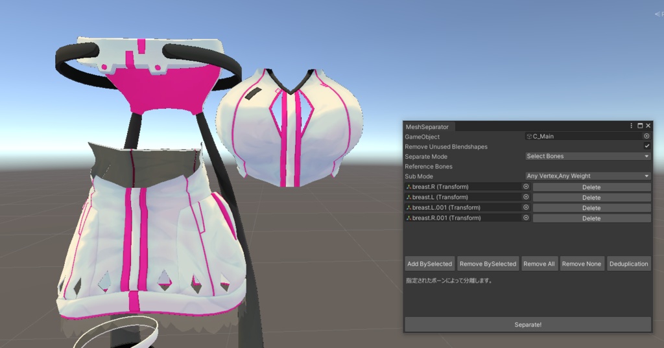Click the GameObject label
The image size is (664, 348).
[x=422, y=137]
